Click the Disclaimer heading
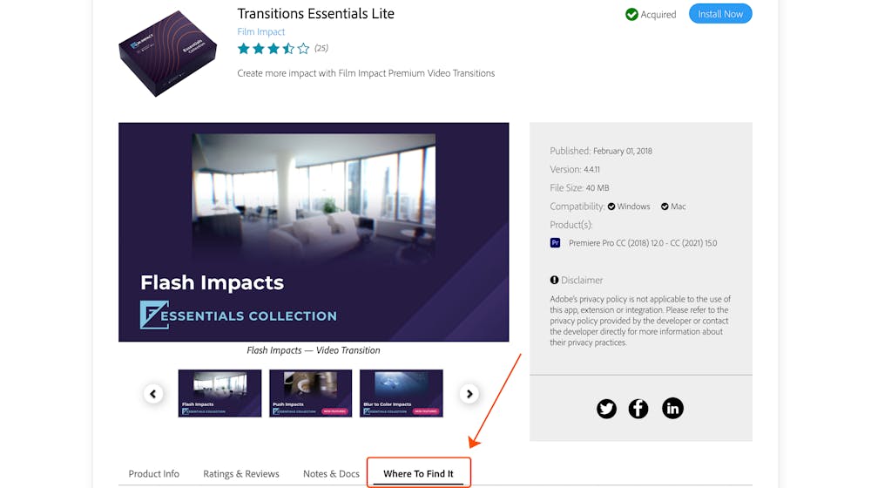 [582, 280]
